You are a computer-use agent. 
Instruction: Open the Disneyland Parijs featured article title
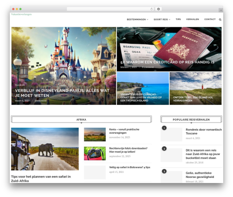click(x=62, y=93)
